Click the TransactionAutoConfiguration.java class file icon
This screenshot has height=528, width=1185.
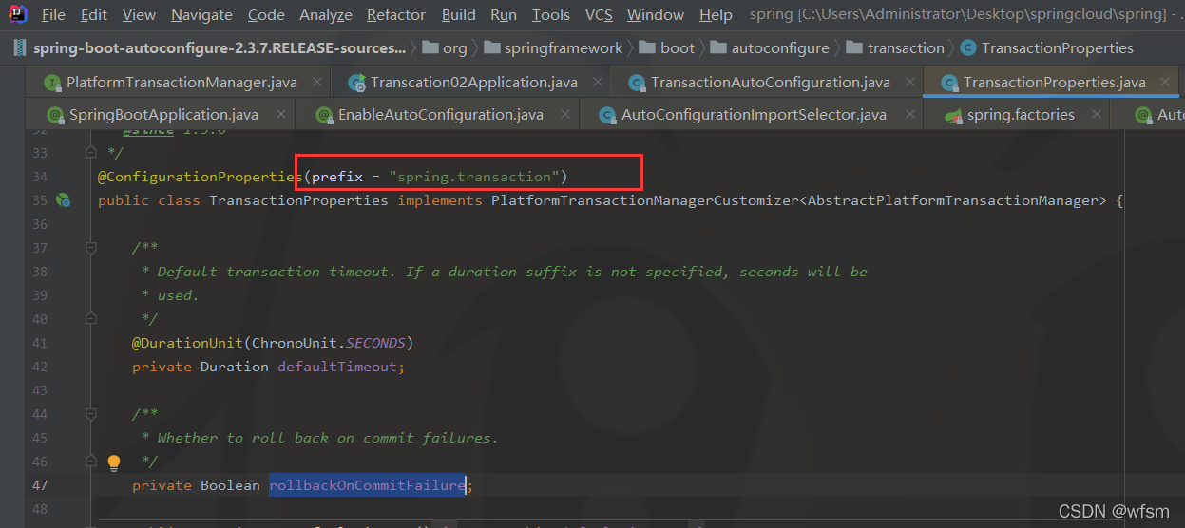click(636, 83)
